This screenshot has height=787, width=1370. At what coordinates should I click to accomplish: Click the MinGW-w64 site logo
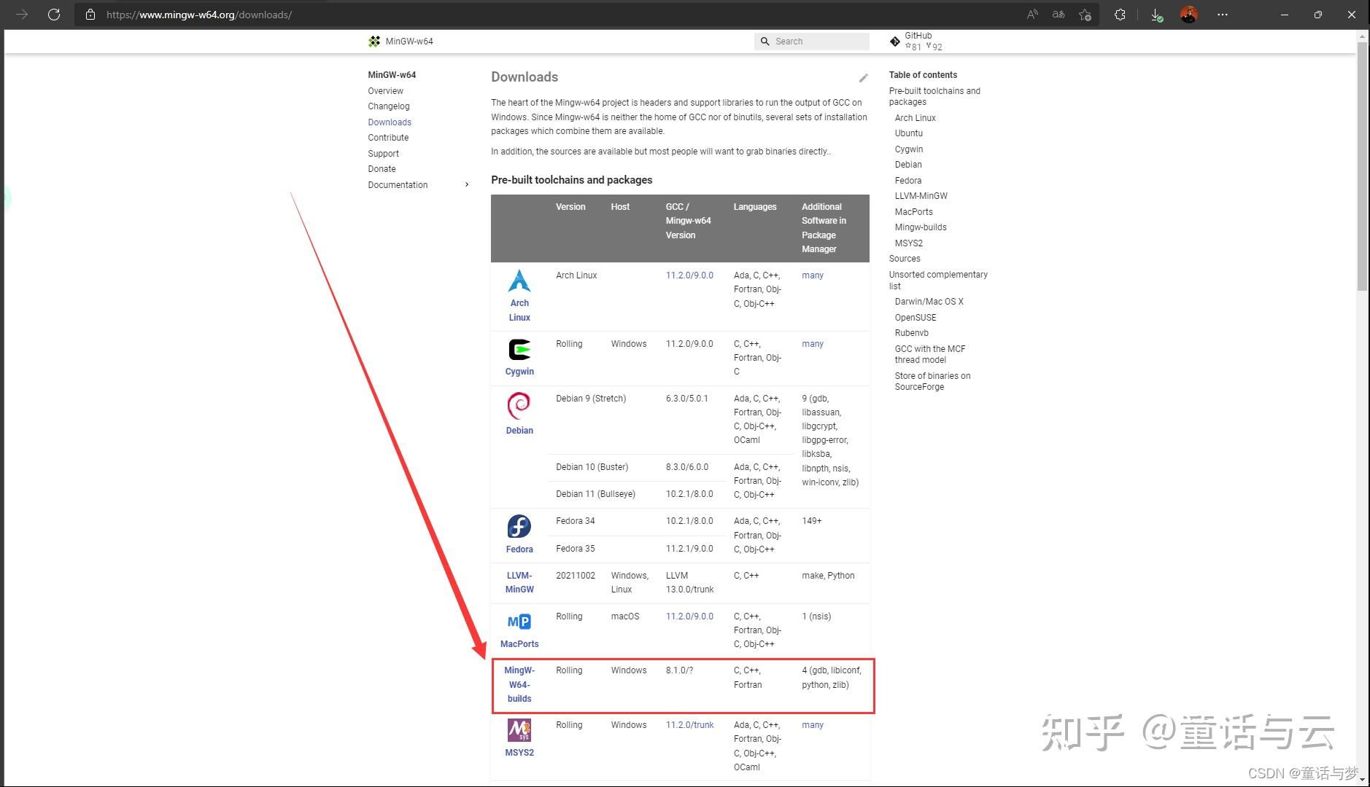(374, 42)
